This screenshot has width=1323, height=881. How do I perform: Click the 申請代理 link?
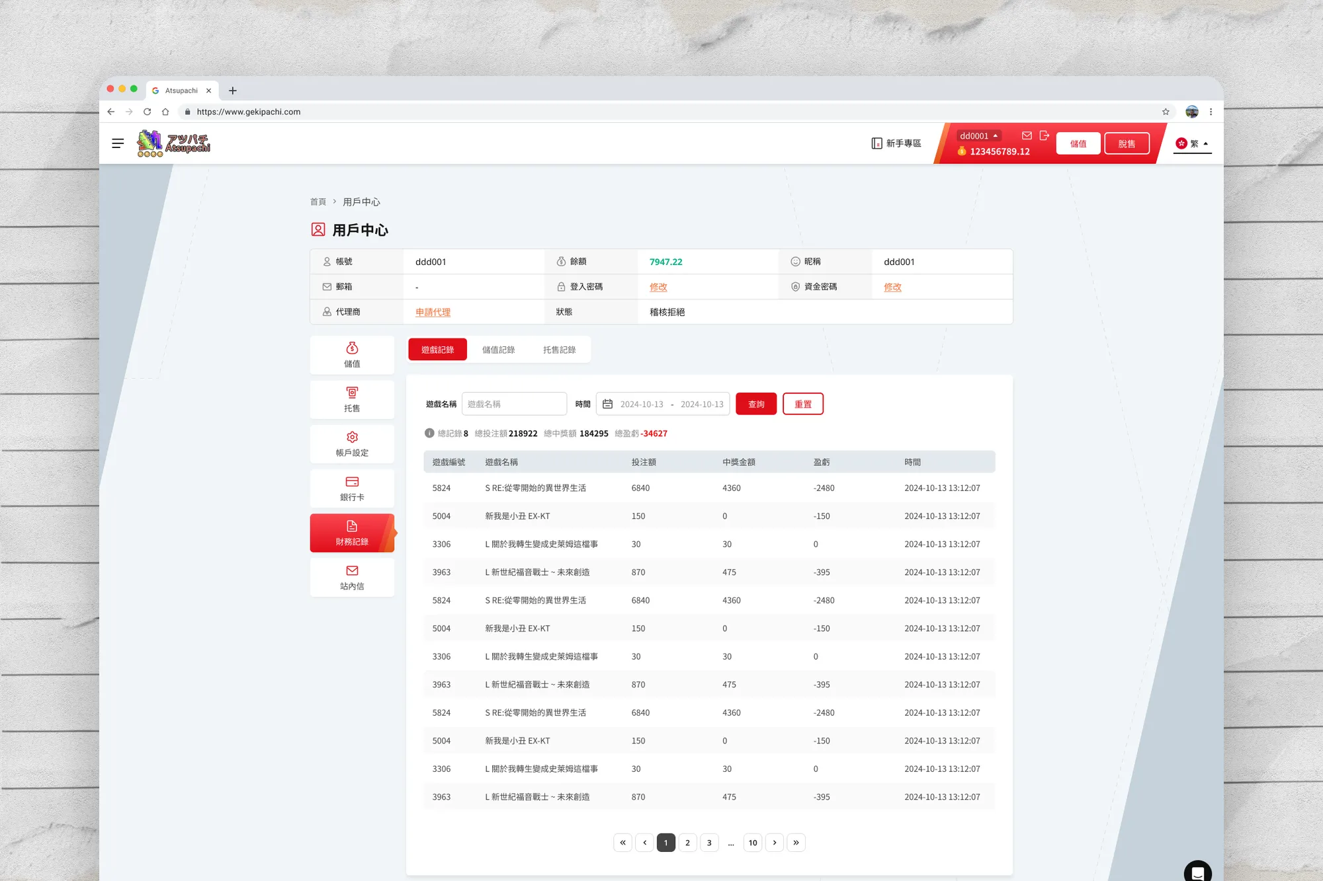[433, 312]
